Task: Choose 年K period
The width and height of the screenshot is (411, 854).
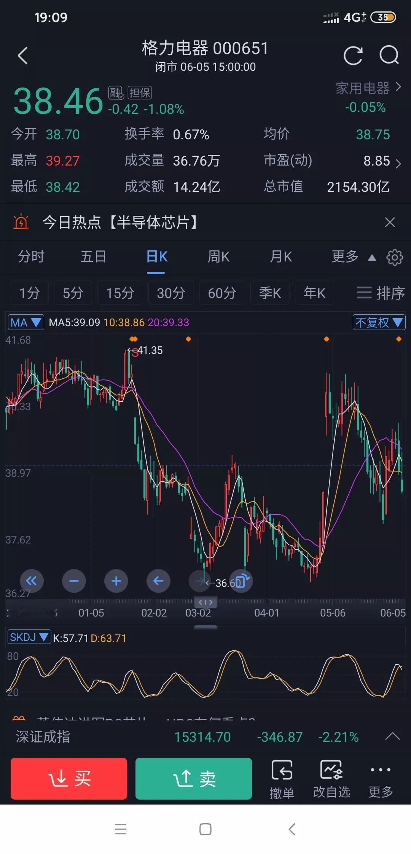Action: pyautogui.click(x=314, y=293)
